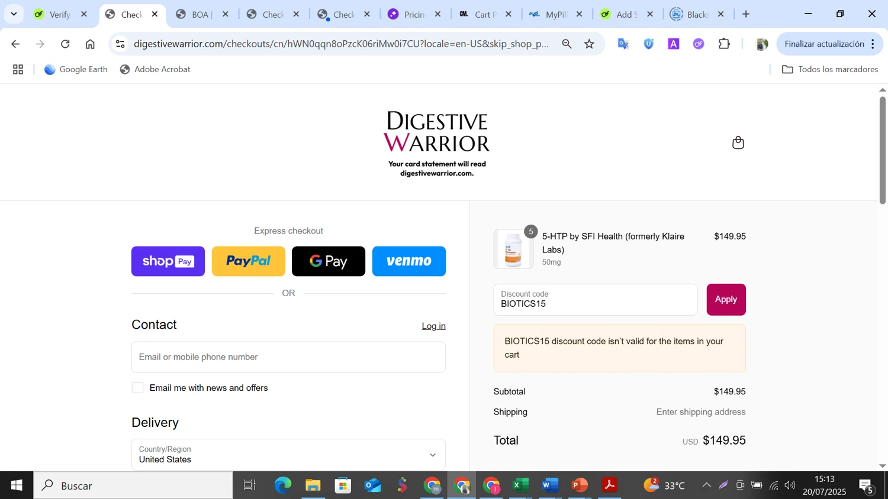The width and height of the screenshot is (888, 499).
Task: Expand the Country/Region dropdown
Action: (288, 455)
